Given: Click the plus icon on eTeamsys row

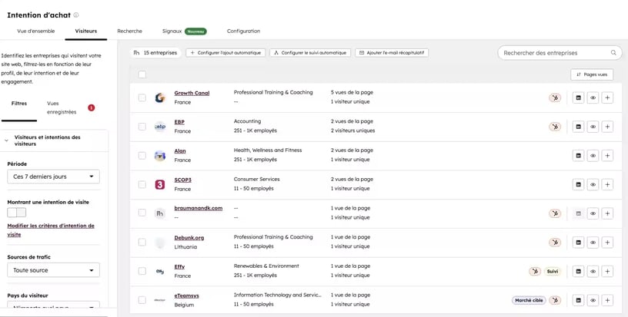Looking at the screenshot, I should tap(607, 300).
